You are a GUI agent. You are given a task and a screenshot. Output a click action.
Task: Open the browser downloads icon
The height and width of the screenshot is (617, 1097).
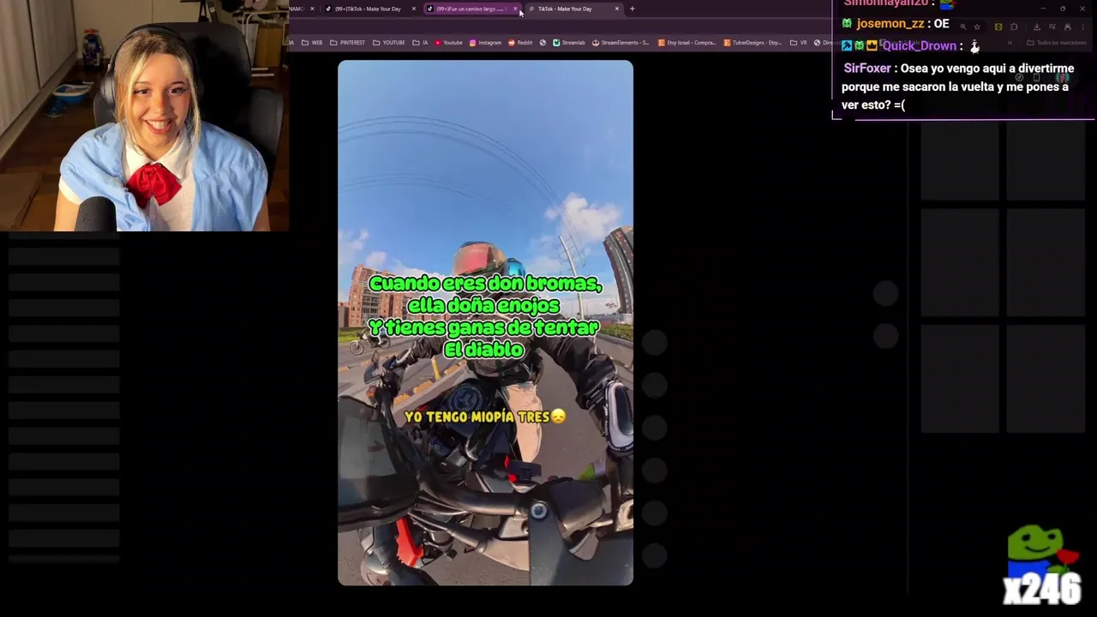tap(1037, 27)
